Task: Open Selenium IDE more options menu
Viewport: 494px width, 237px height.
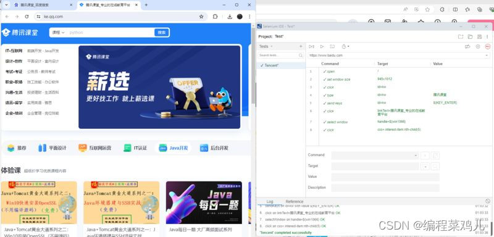Action: (x=488, y=36)
